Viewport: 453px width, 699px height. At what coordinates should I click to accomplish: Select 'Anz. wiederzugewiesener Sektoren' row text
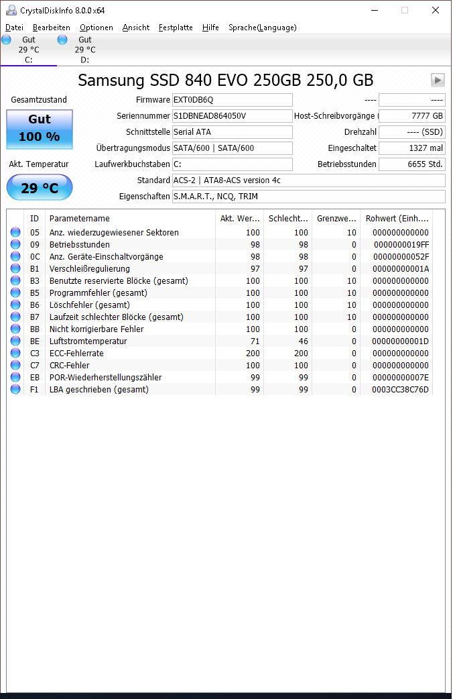click(114, 232)
